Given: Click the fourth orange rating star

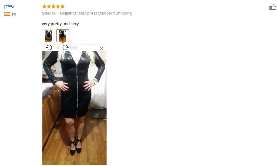Looking at the screenshot, I should click(58, 7).
